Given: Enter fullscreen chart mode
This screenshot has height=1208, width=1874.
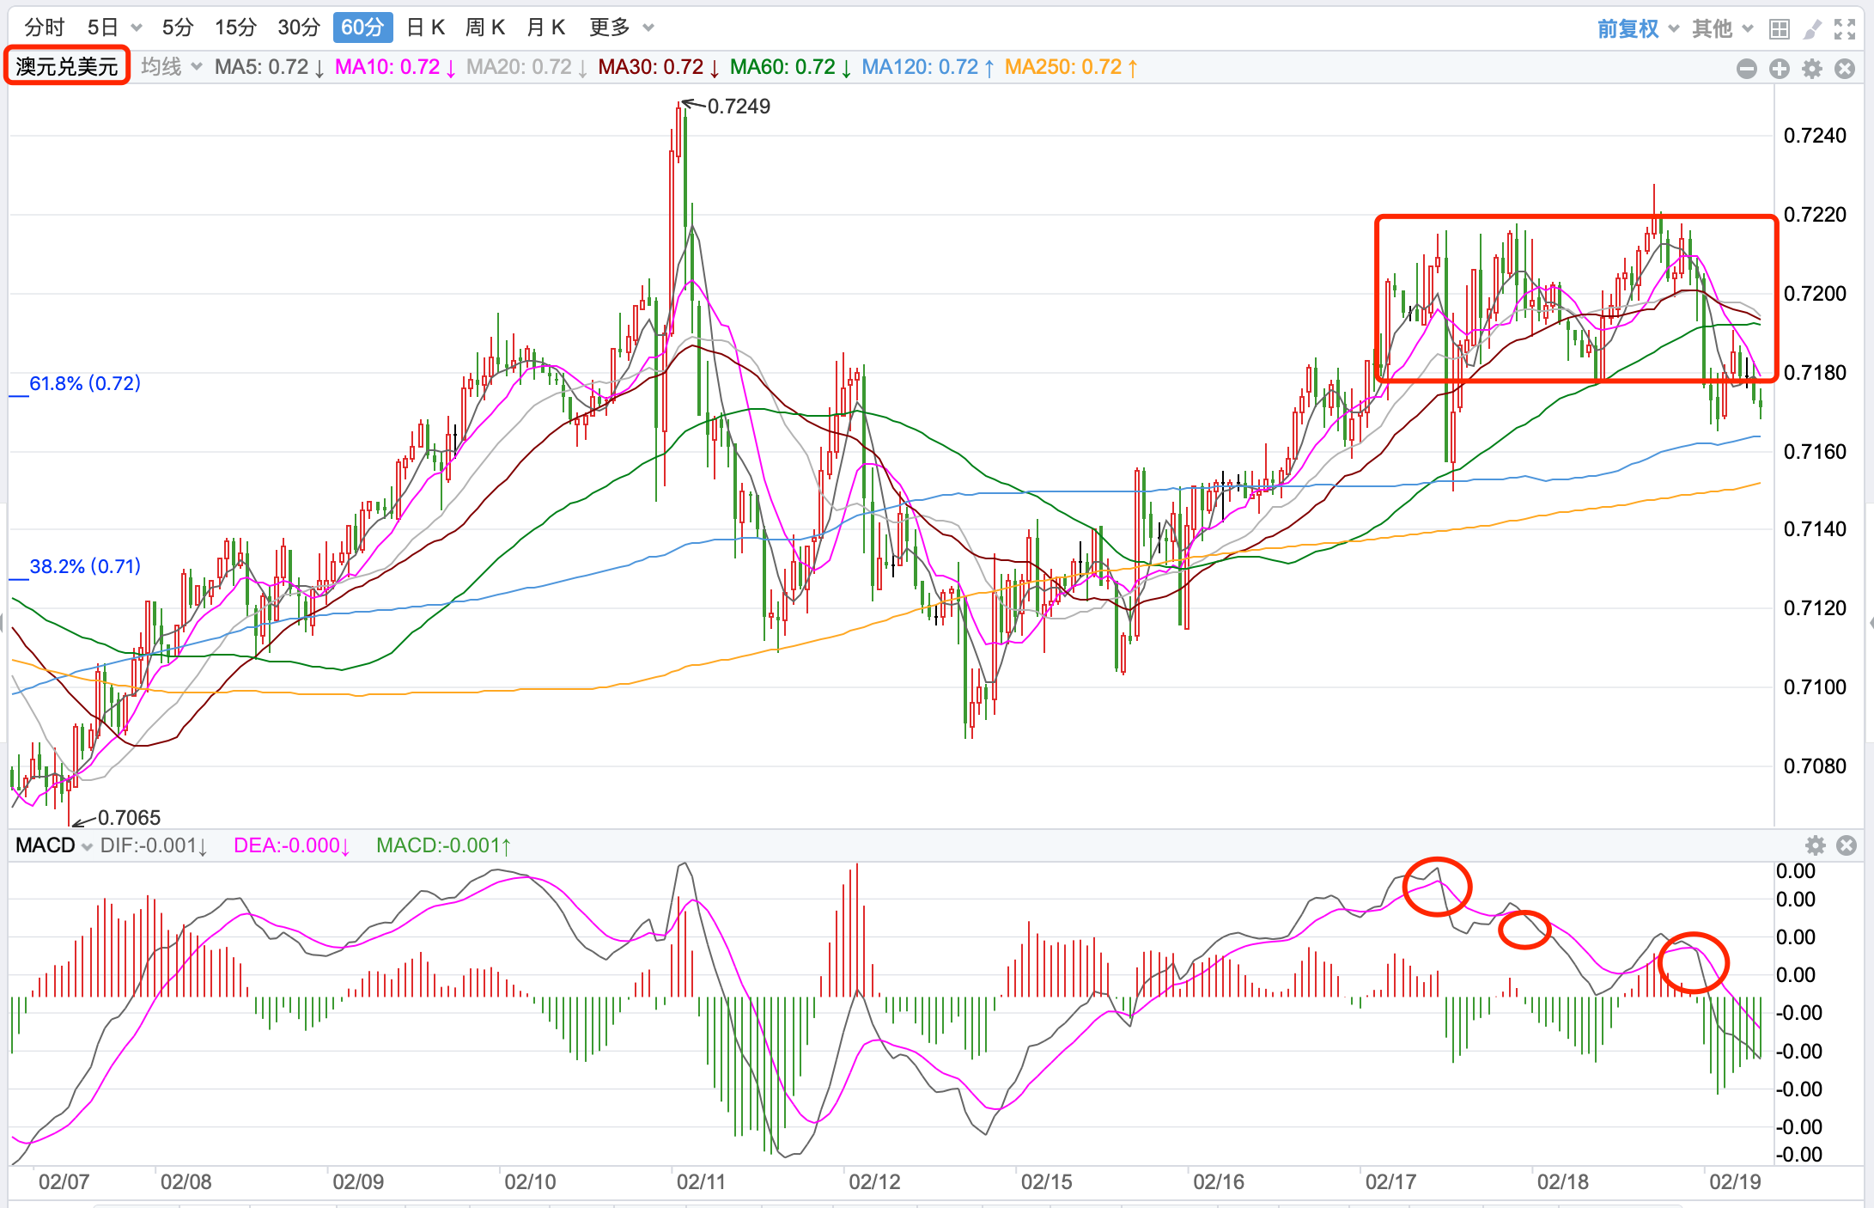Looking at the screenshot, I should pos(1845,29).
